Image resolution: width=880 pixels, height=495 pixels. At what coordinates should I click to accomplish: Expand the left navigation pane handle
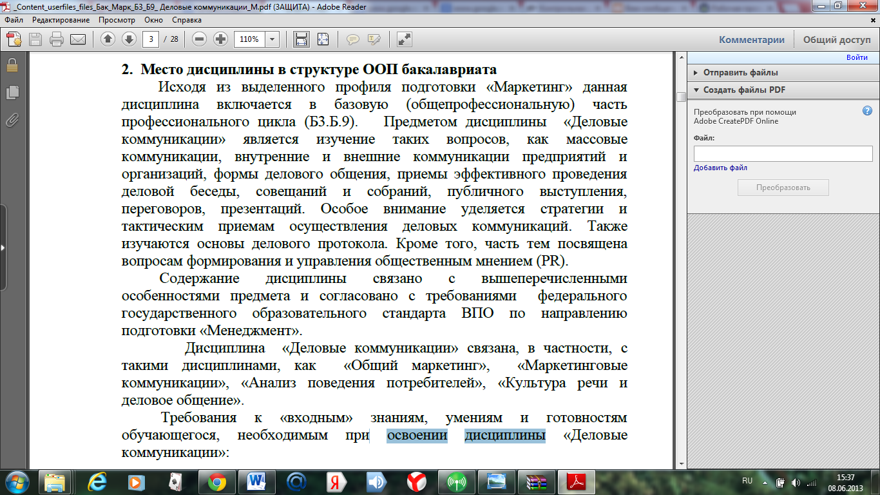[3, 247]
